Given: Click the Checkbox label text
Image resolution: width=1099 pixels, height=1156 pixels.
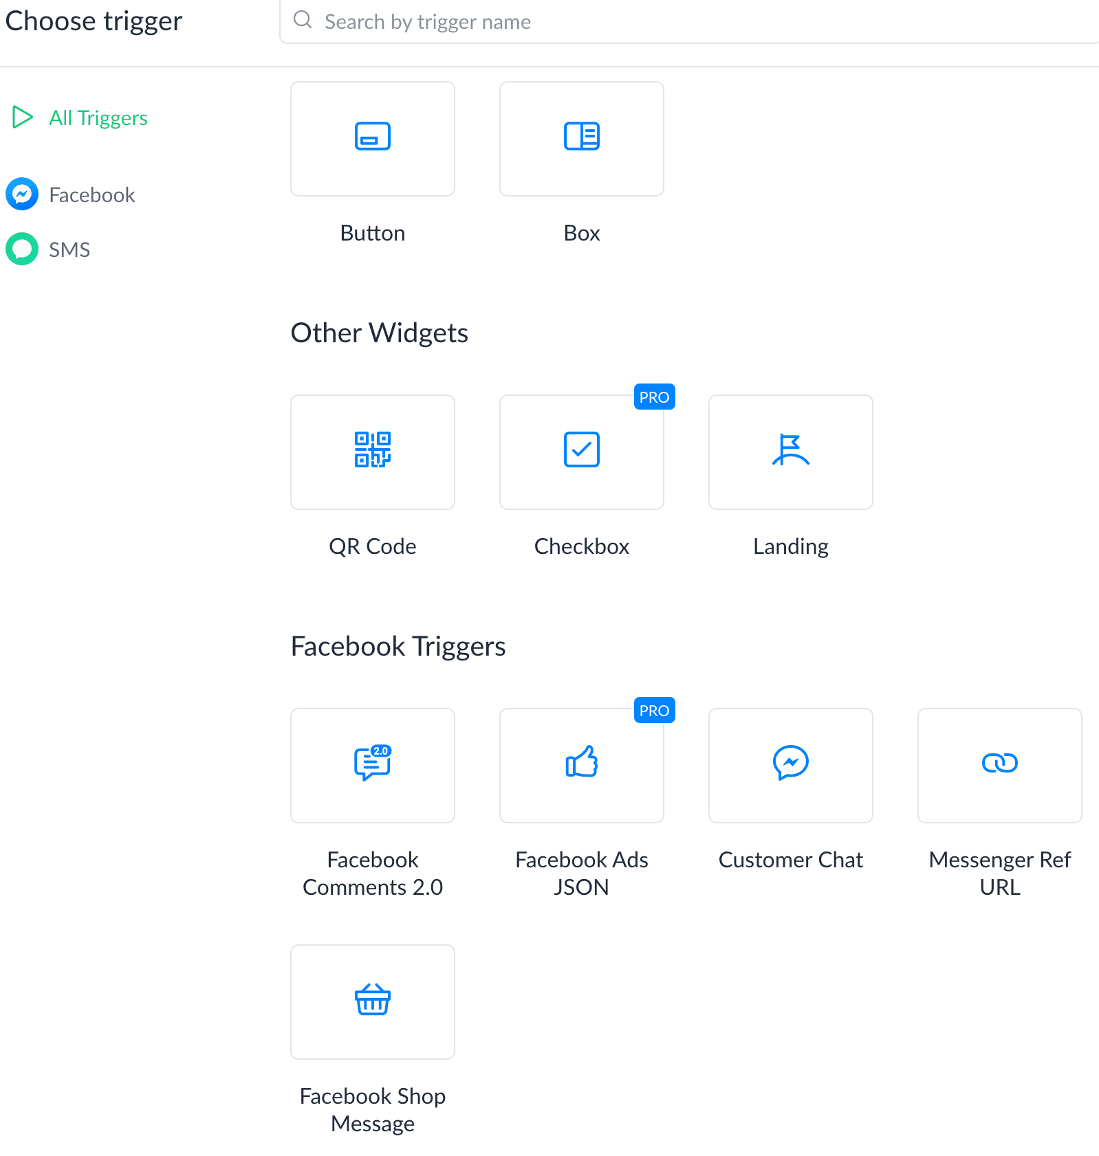Looking at the screenshot, I should point(582,547).
